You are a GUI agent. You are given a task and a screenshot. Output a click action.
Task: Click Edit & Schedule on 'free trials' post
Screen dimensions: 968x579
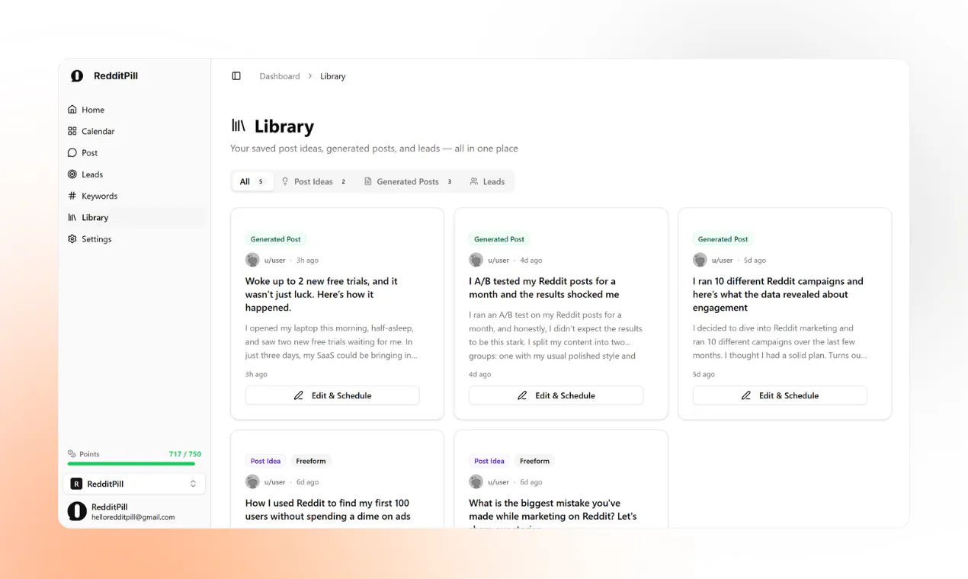point(332,395)
